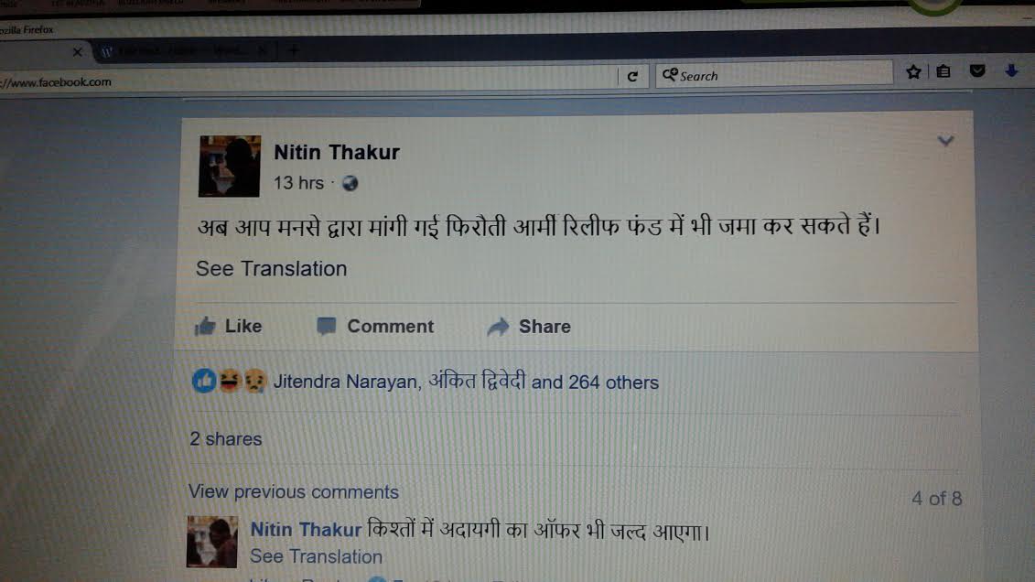
Task: Click inside the Firefox Search box
Action: pos(773,75)
